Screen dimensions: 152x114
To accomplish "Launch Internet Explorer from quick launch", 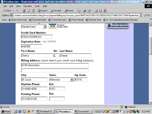I will click(20, 112).
